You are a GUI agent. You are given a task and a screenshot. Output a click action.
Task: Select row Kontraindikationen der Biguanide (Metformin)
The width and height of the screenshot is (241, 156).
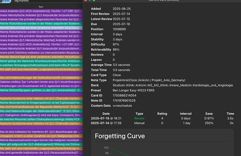[x=41, y=107]
